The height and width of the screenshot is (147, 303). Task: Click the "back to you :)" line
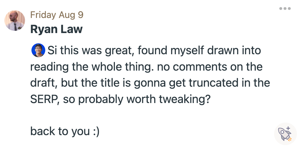click(65, 131)
